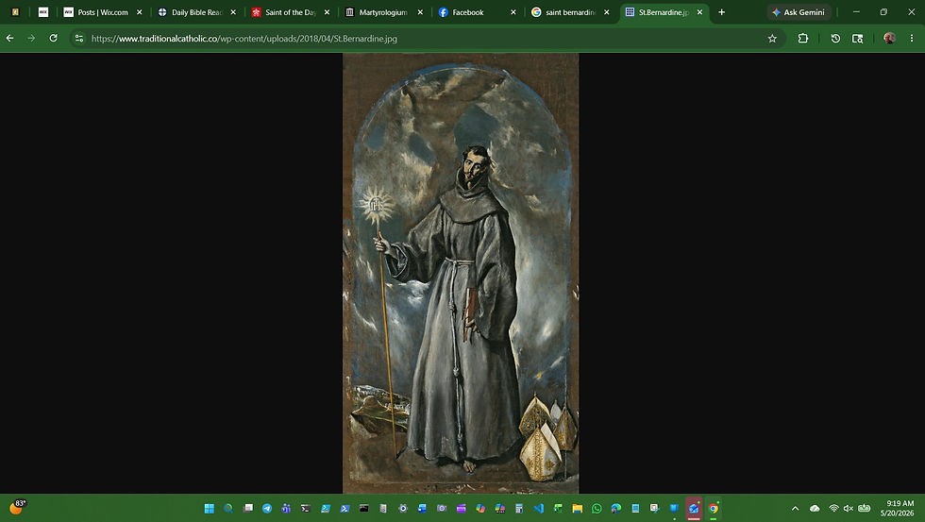Open Wi-Fi network settings in the tray
Image resolution: width=925 pixels, height=522 pixels.
[x=833, y=509]
